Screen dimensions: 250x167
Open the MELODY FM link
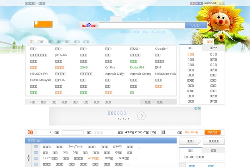pos(39,73)
